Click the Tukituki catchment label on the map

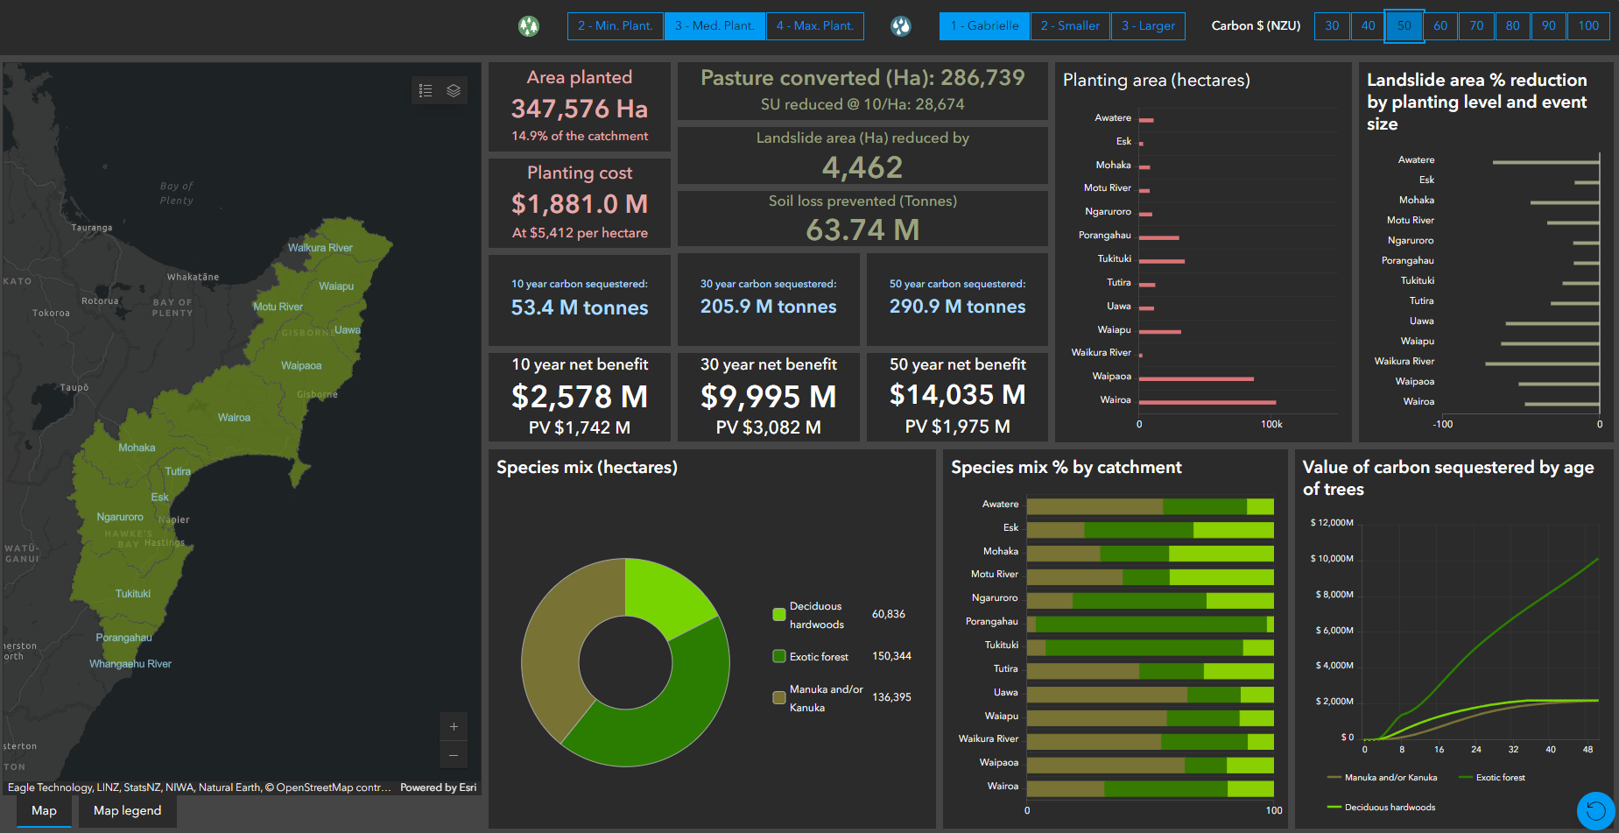(x=133, y=594)
